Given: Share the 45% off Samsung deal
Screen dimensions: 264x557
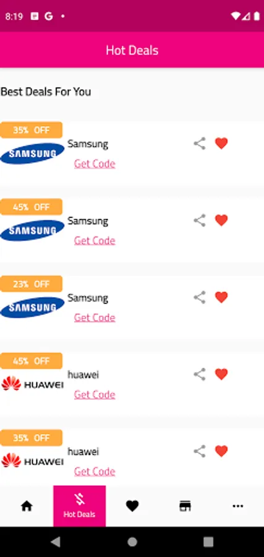Looking at the screenshot, I should 200,220.
